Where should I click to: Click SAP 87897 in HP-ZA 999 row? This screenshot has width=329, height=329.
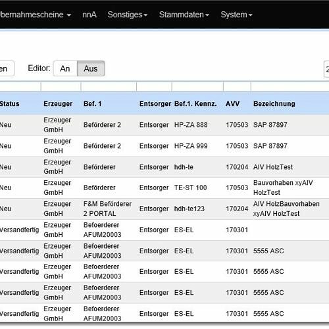point(270,146)
